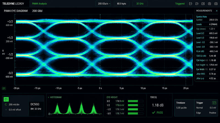Open the grid layout icon in top toolbar

[x=197, y=4]
